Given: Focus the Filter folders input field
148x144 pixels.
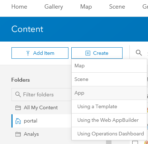Looking at the screenshot, I should pyautogui.click(x=42, y=95).
